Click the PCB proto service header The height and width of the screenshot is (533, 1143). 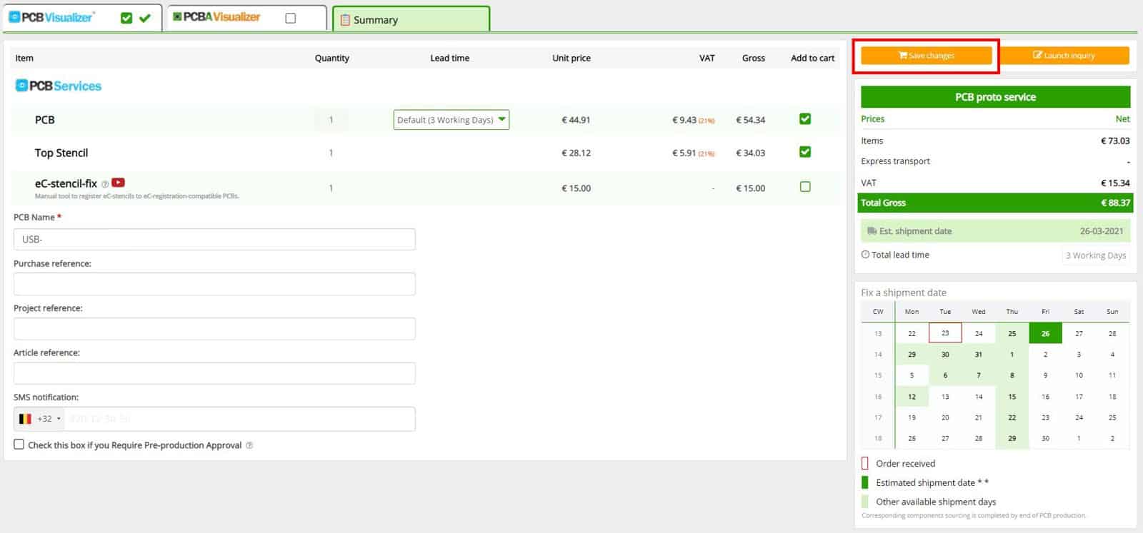[x=995, y=97]
